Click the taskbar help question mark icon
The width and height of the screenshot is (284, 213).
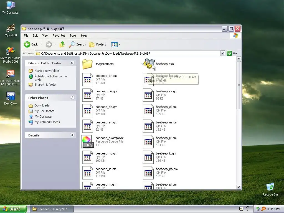tap(241, 209)
